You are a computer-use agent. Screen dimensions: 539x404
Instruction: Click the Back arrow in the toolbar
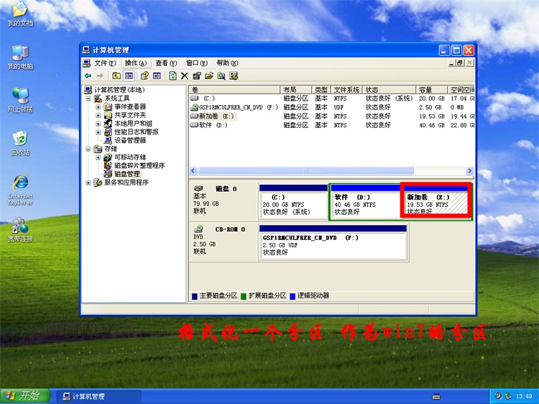click(88, 75)
